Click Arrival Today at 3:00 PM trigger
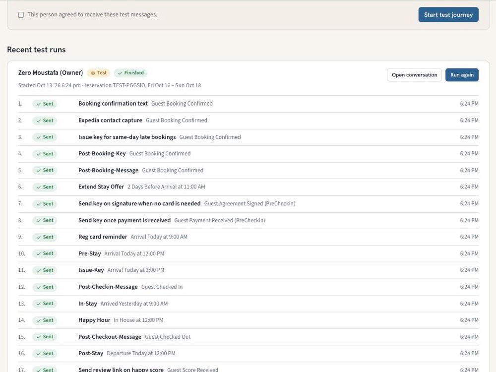Screen dimensions: 496x372 (136, 270)
